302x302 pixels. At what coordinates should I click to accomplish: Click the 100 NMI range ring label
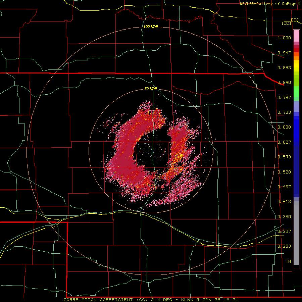point(151,27)
